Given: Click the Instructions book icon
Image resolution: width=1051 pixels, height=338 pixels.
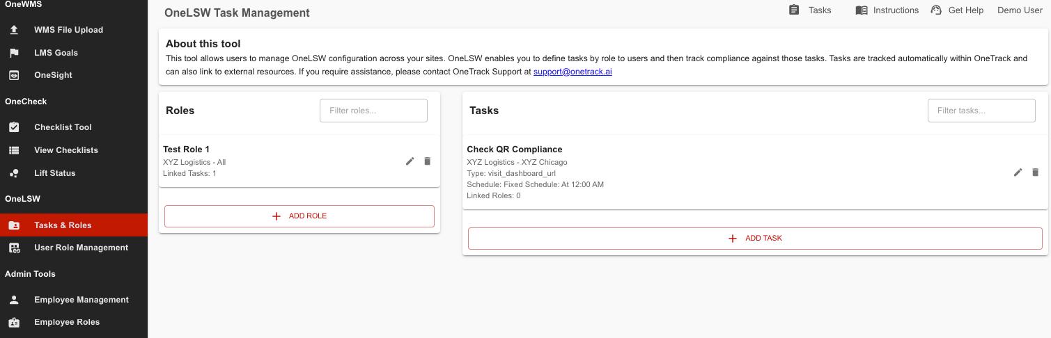Looking at the screenshot, I should [x=862, y=10].
